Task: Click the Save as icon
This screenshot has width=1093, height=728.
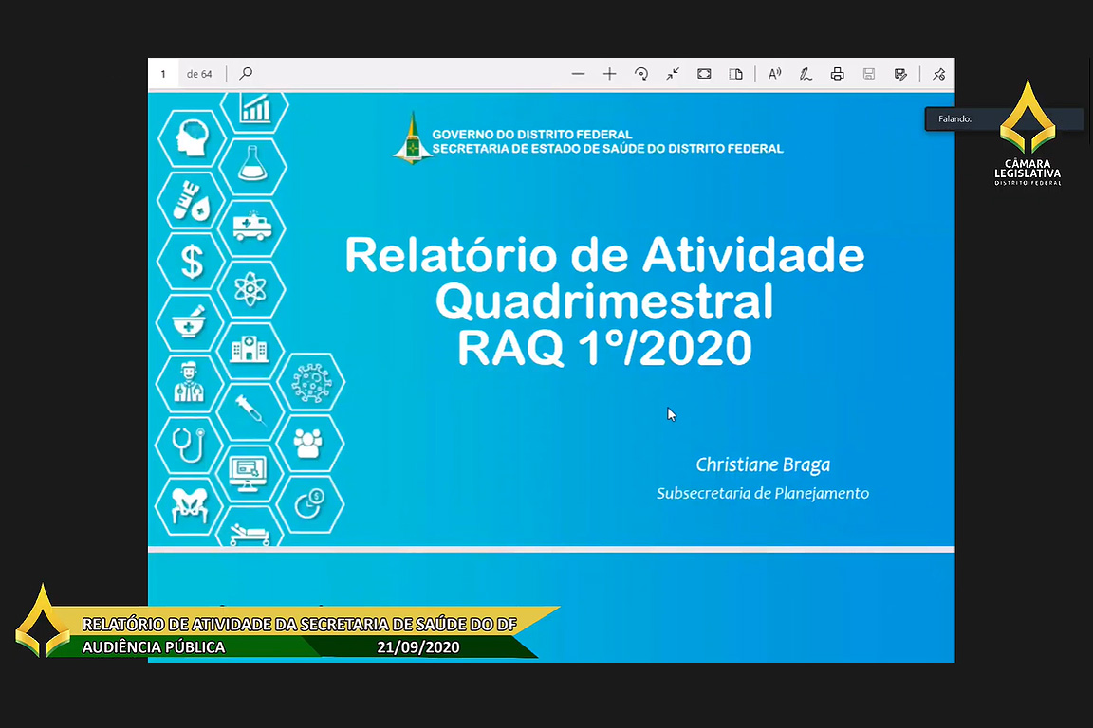Action: 900,74
